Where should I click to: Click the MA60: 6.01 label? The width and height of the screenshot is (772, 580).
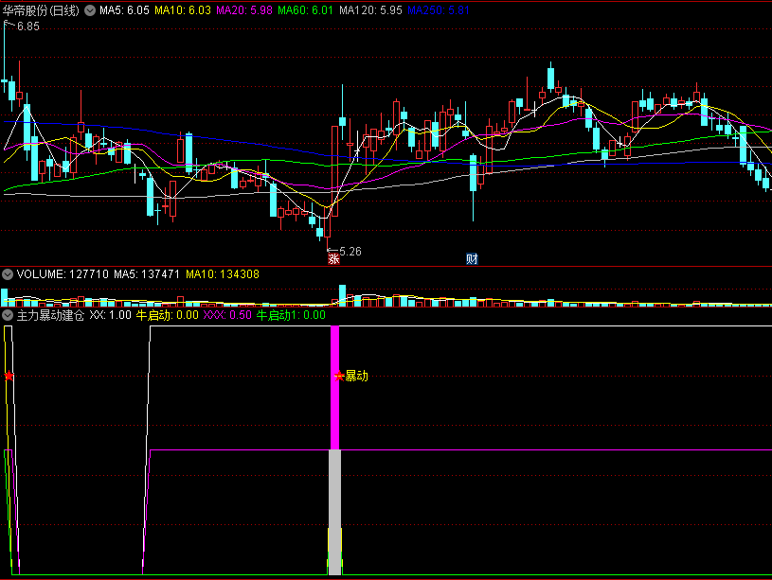tap(305, 10)
